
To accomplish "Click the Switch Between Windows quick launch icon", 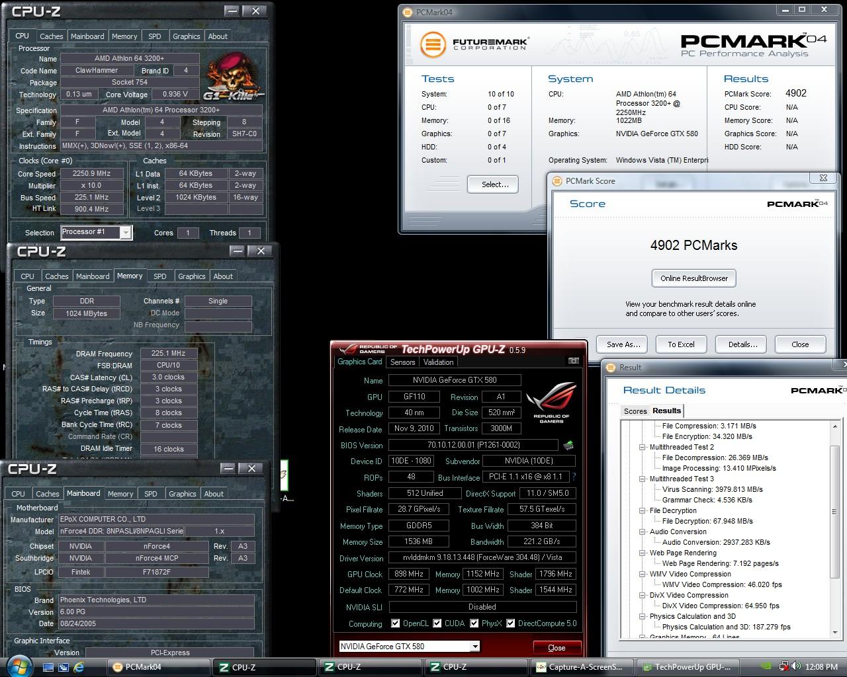I will coord(64,667).
